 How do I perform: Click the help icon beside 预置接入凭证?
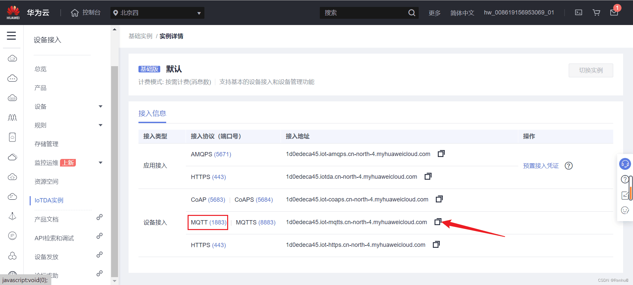tap(569, 166)
